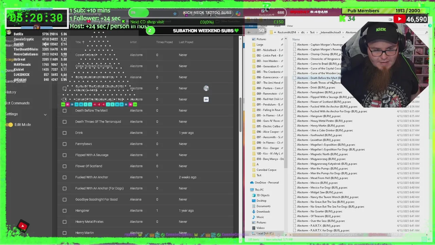This screenshot has width=435, height=245.
Task: Check the box for Heavy Metal Pirates
Action: 65,222
